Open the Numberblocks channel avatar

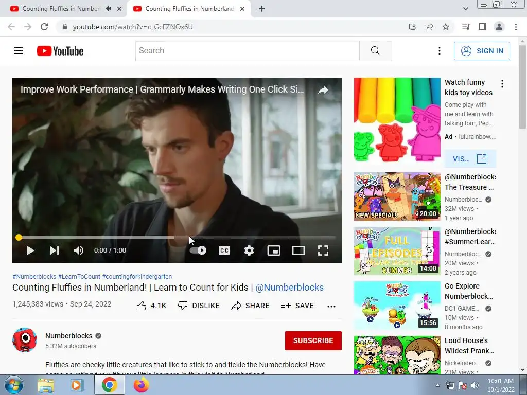[25, 340]
